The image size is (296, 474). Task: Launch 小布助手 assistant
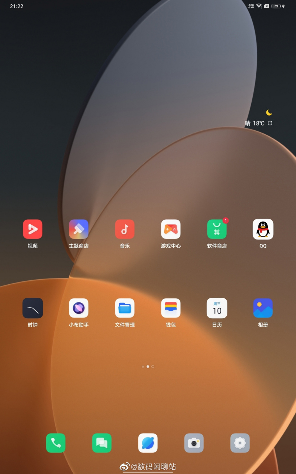click(79, 308)
